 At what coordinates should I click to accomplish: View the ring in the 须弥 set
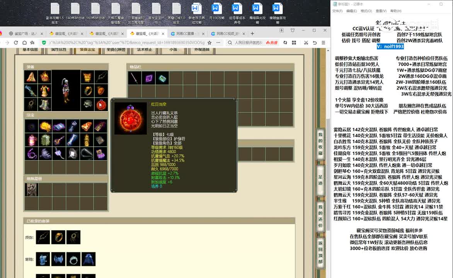[58, 237]
